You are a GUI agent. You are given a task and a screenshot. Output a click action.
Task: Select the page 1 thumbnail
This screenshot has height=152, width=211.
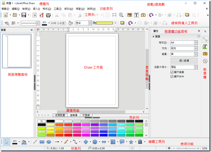17,51
